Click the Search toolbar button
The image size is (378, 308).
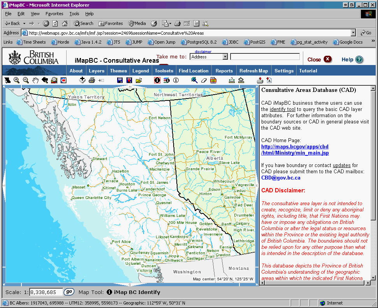click(x=83, y=23)
